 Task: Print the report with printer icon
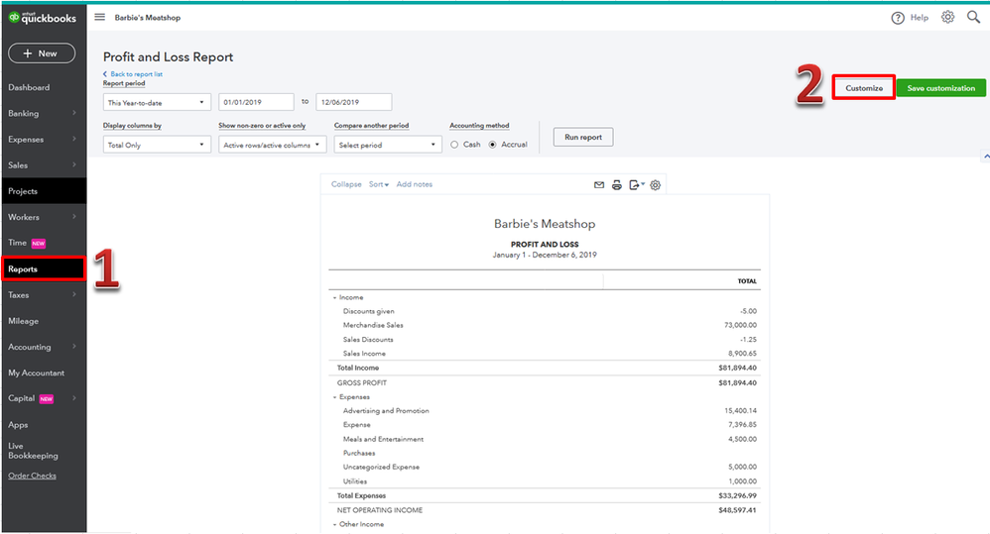point(617,184)
